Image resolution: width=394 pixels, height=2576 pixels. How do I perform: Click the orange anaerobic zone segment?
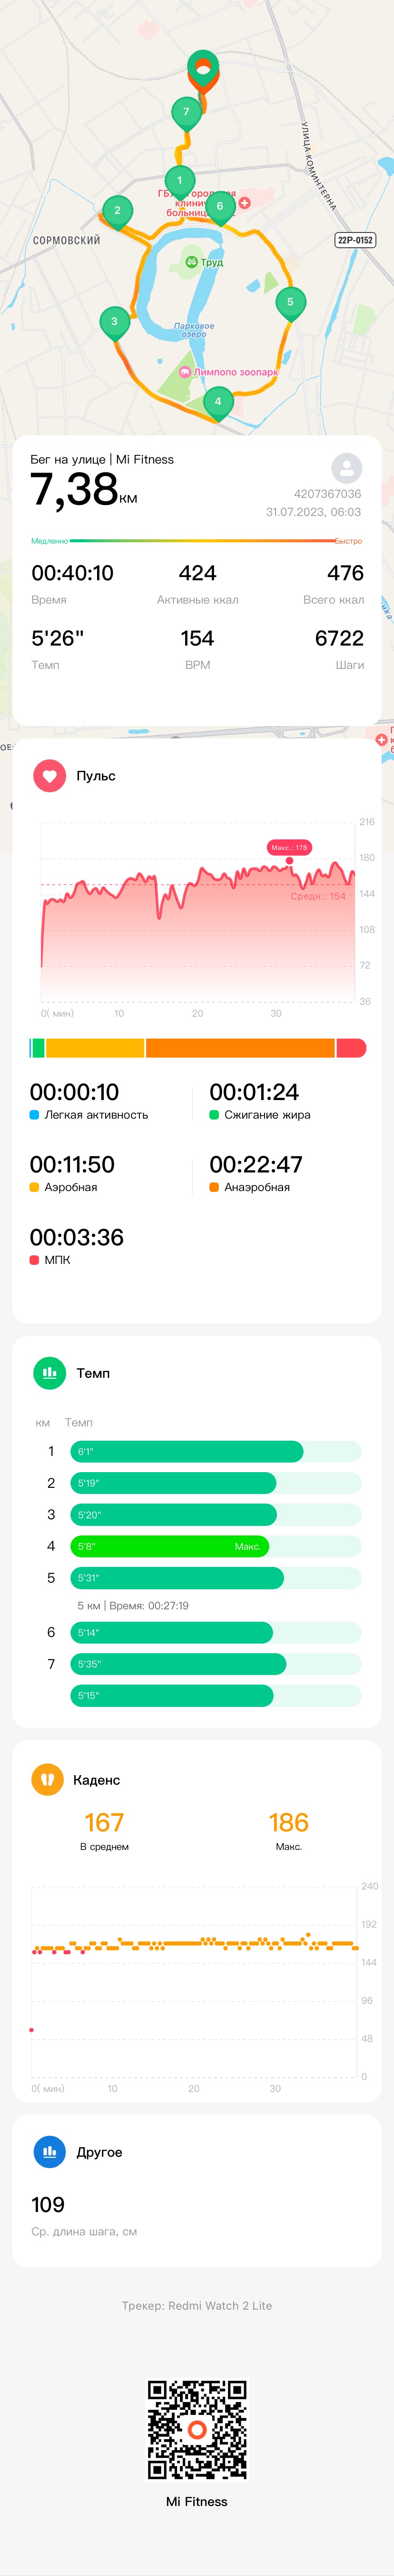coord(240,1048)
